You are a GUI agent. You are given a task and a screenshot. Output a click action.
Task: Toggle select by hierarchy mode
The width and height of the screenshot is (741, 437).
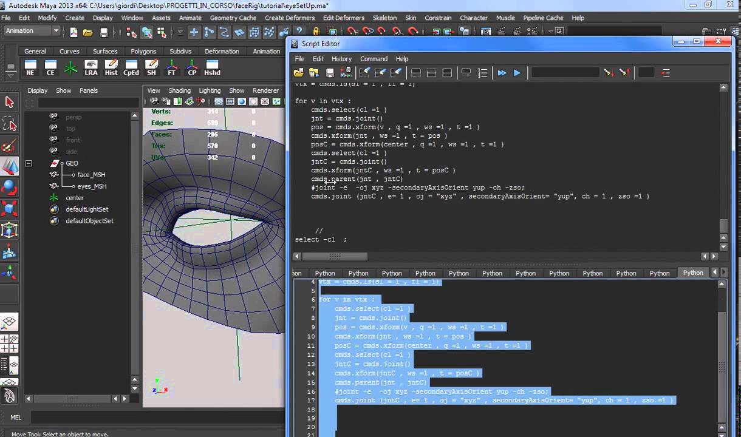click(131, 32)
